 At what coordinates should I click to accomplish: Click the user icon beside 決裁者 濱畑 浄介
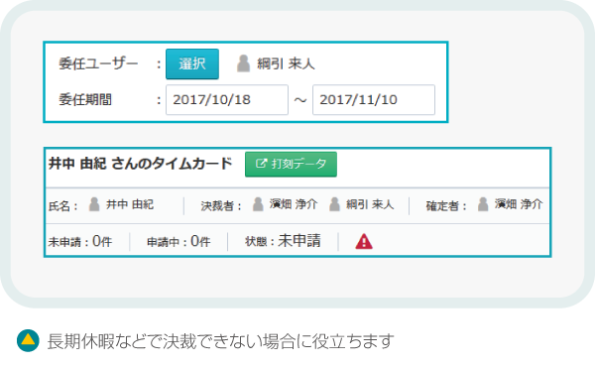point(258,204)
